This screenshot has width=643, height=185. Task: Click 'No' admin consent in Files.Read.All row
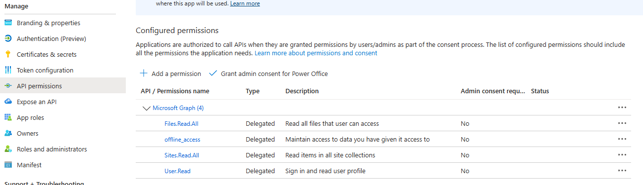coord(465,123)
